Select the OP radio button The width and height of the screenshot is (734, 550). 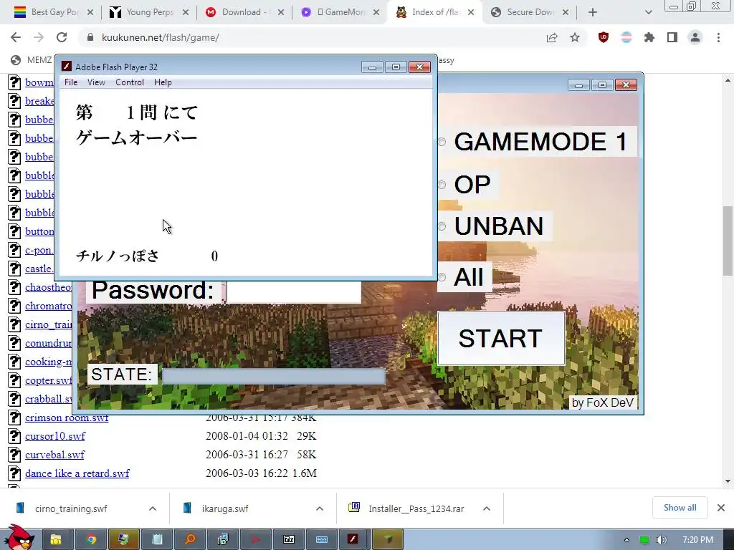click(442, 184)
